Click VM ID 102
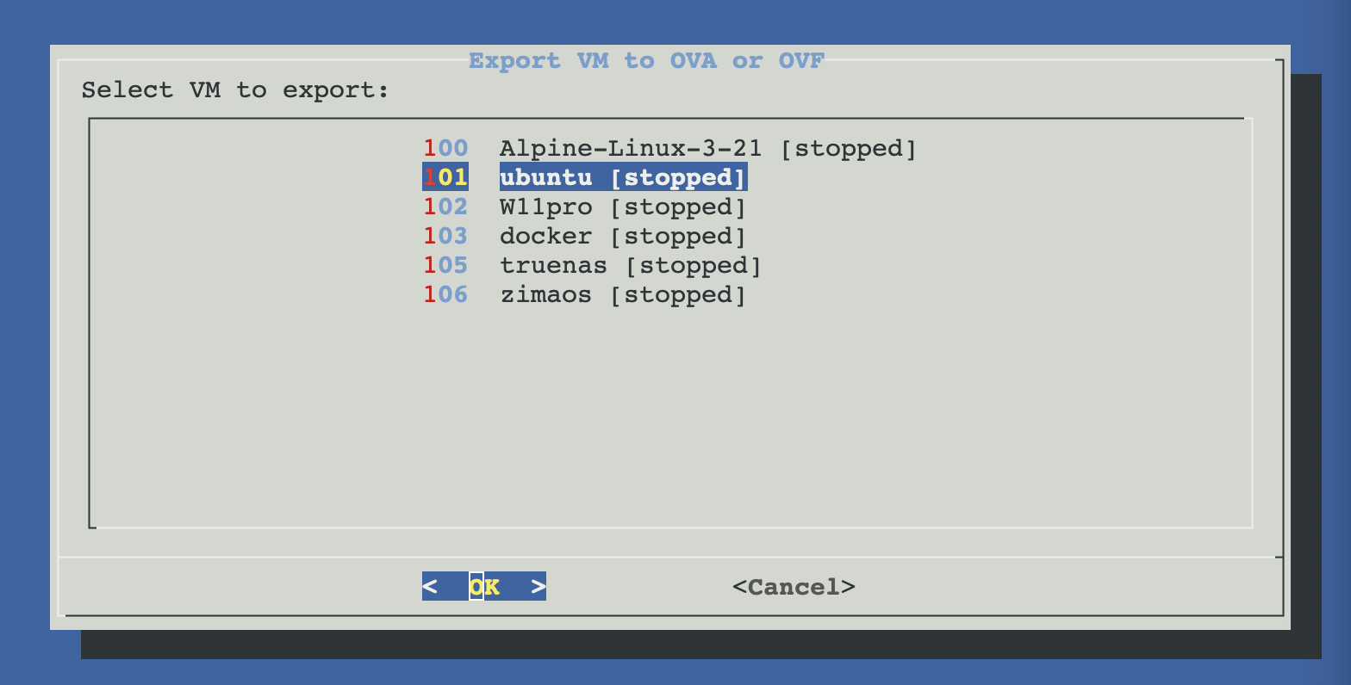Screen dimensions: 1351x685 [x=445, y=207]
